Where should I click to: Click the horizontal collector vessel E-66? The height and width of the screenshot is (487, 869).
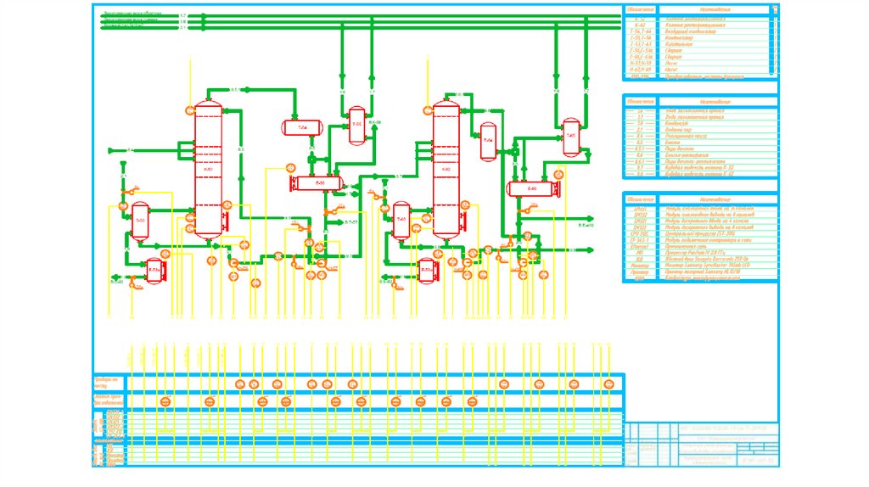(533, 189)
